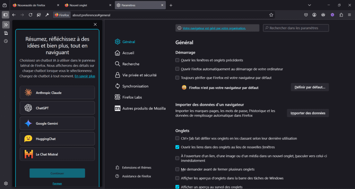This screenshot has width=355, height=189.
Task: Choose ChatGPT chatbot
Action: pyautogui.click(x=57, y=108)
